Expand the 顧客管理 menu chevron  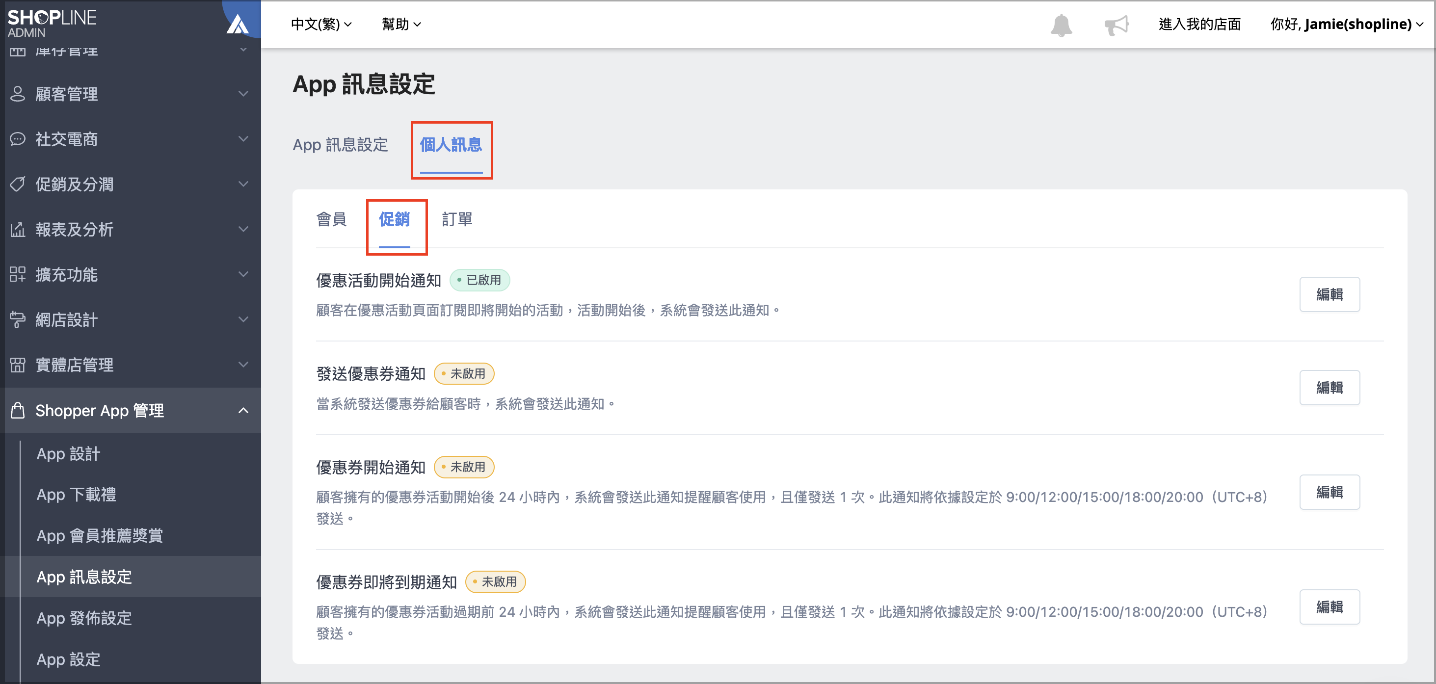pyautogui.click(x=243, y=94)
